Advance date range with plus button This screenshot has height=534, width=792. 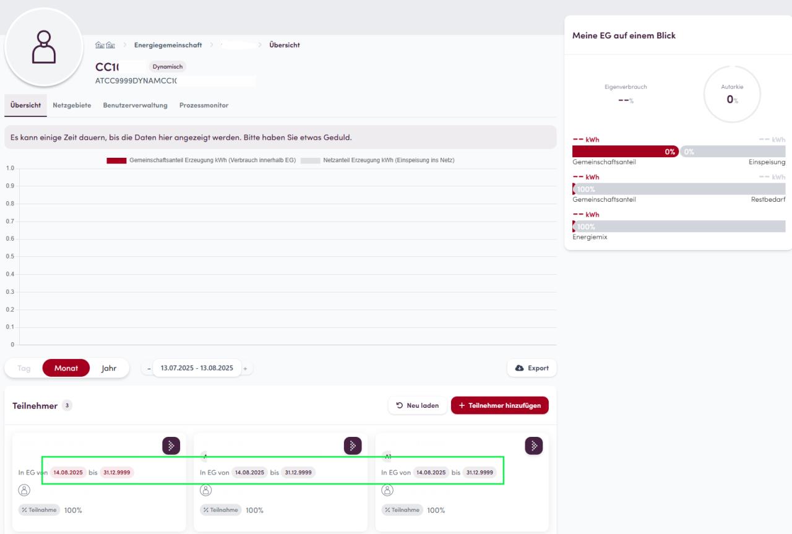[245, 369]
